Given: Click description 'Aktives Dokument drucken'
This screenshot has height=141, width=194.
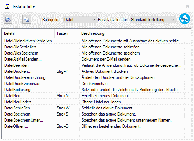Looking at the screenshot, I should click(x=105, y=71).
